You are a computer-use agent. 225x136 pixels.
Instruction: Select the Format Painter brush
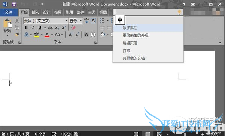coord(17,34)
